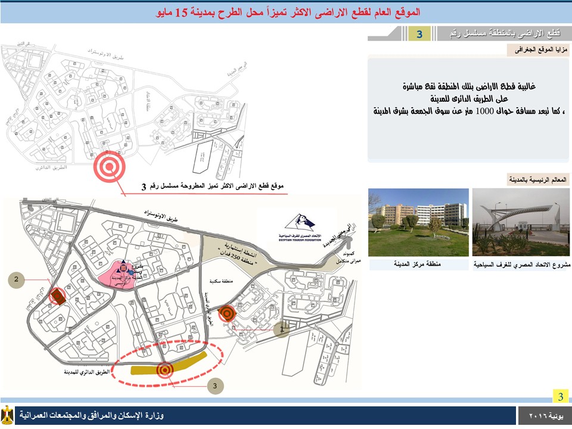Click the caption مشروع الاتحاد المصري للغرف السياحية

pos(522,265)
